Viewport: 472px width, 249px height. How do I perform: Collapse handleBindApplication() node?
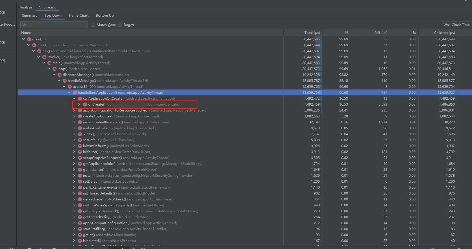69,93
